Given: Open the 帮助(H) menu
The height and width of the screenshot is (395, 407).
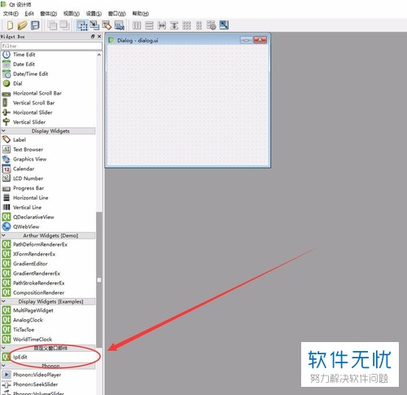Looking at the screenshot, I should [x=141, y=14].
